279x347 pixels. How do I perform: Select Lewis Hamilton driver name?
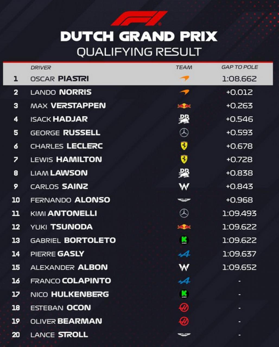[x=66, y=159]
